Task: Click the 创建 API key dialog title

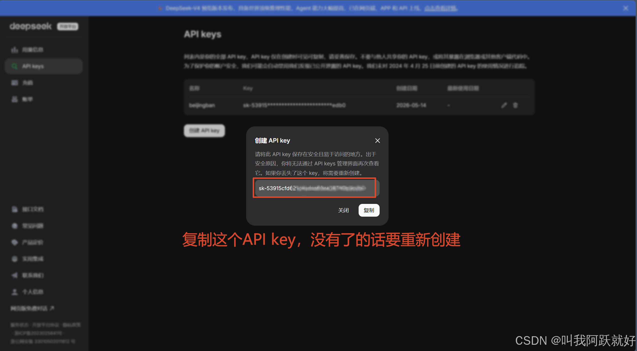Action: point(272,141)
